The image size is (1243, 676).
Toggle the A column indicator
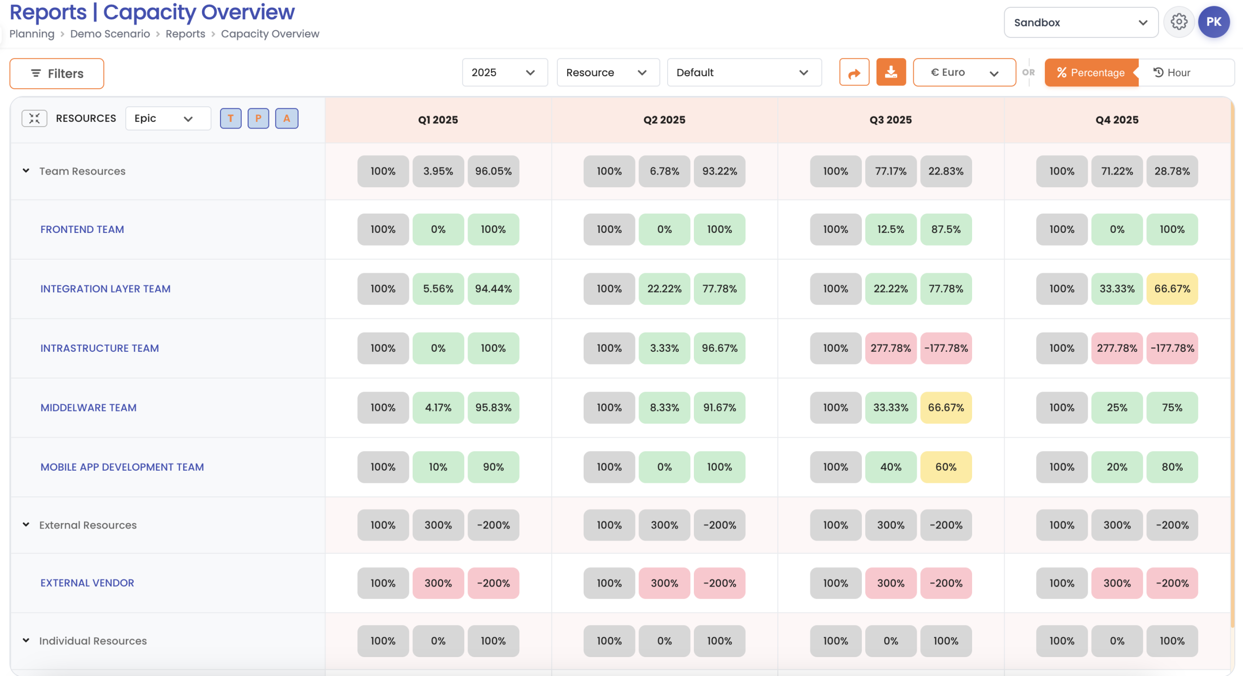click(286, 118)
